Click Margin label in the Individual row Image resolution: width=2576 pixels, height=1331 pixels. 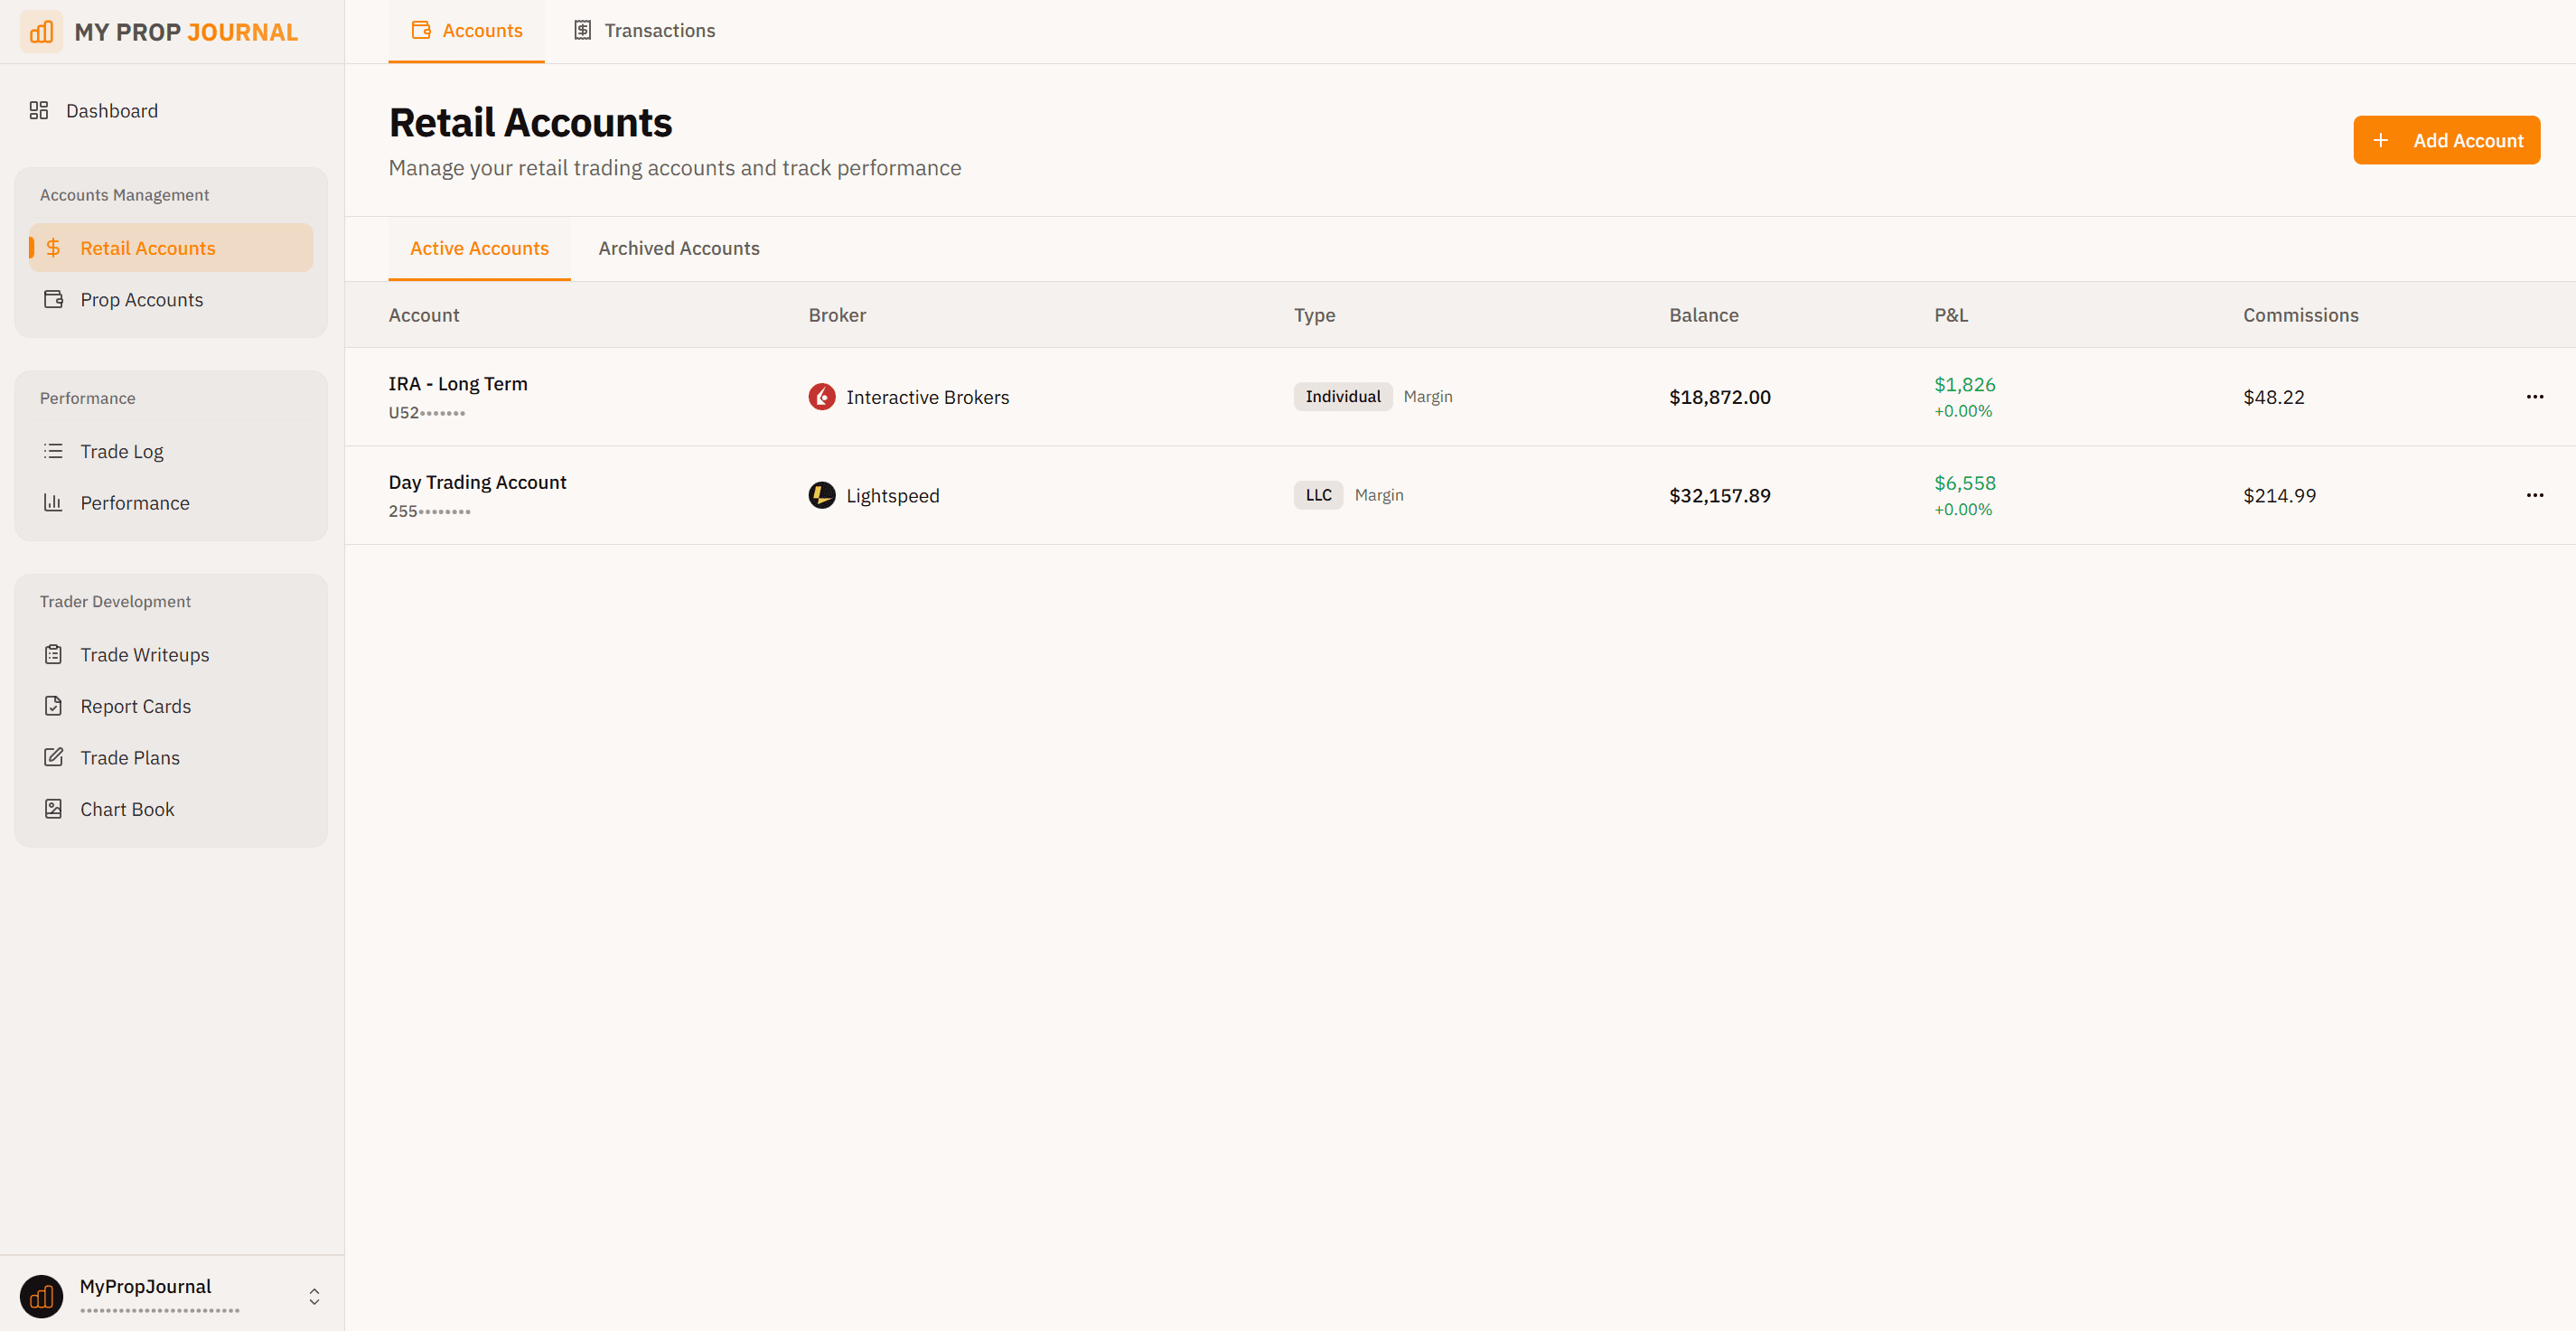click(x=1428, y=397)
